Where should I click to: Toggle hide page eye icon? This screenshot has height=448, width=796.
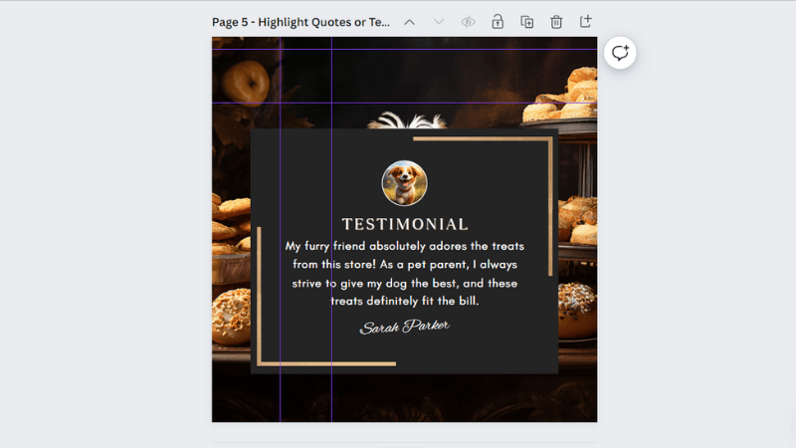469,22
